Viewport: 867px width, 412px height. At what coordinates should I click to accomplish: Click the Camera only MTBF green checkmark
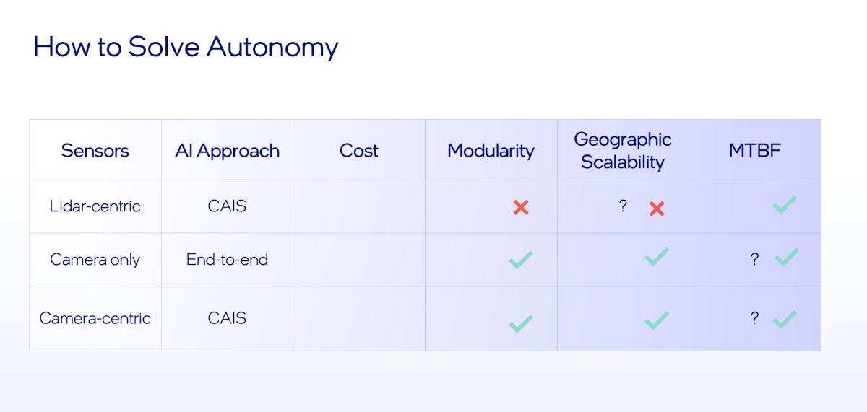(786, 257)
